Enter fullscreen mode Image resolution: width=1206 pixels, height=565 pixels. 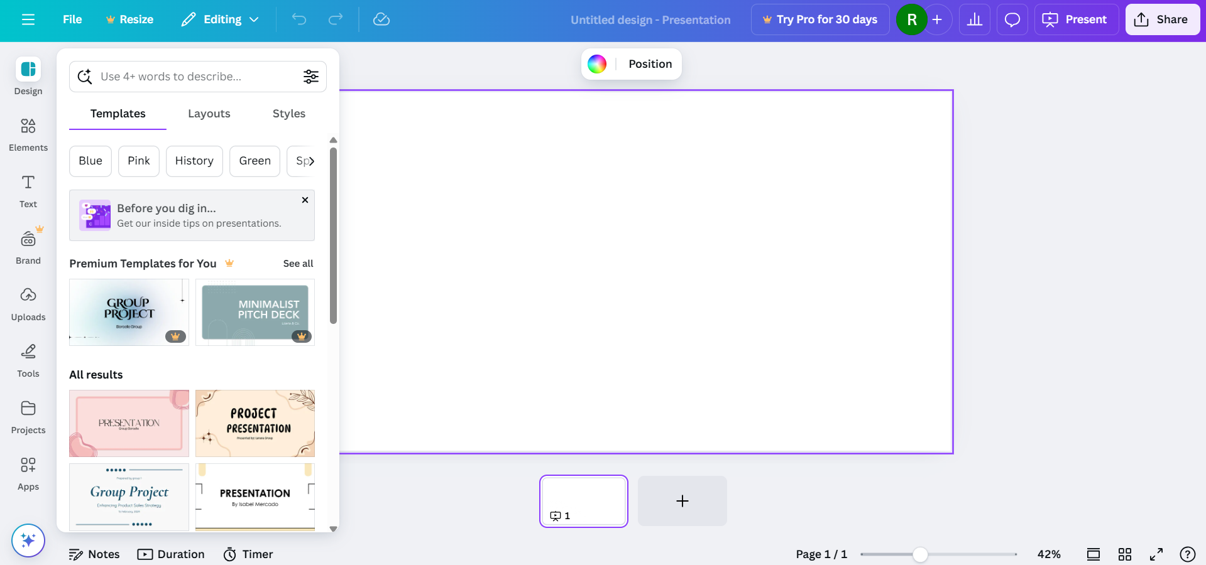(x=1156, y=554)
